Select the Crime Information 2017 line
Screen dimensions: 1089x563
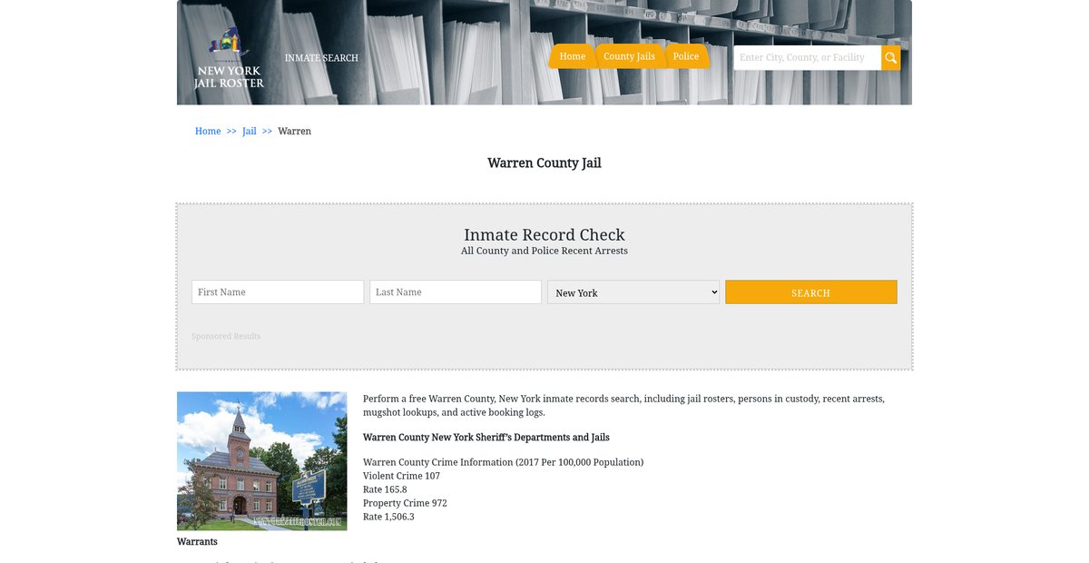(x=504, y=462)
